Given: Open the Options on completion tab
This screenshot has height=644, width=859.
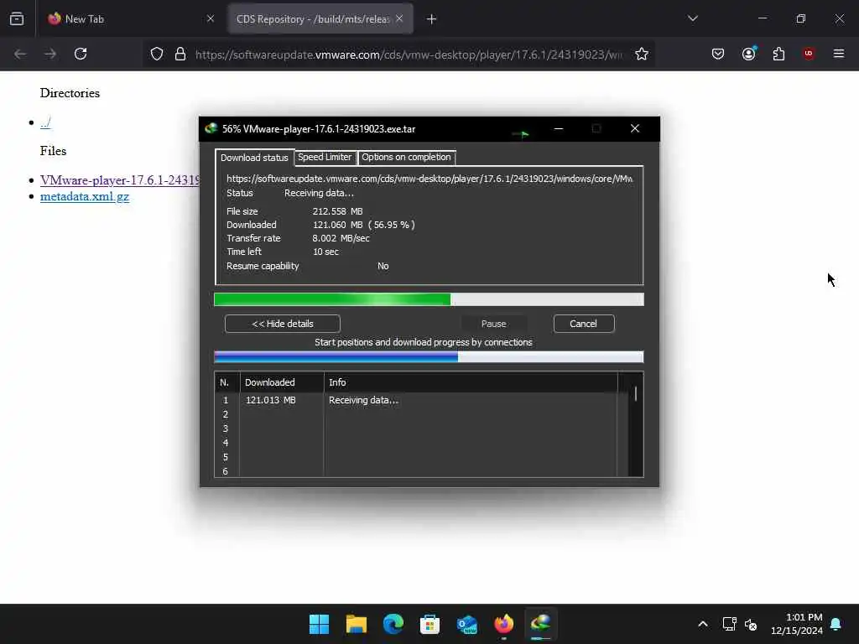Looking at the screenshot, I should pos(406,157).
